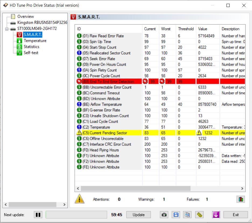Select the Kingston RBUSNS8154P3256 drive

[x=42, y=23]
